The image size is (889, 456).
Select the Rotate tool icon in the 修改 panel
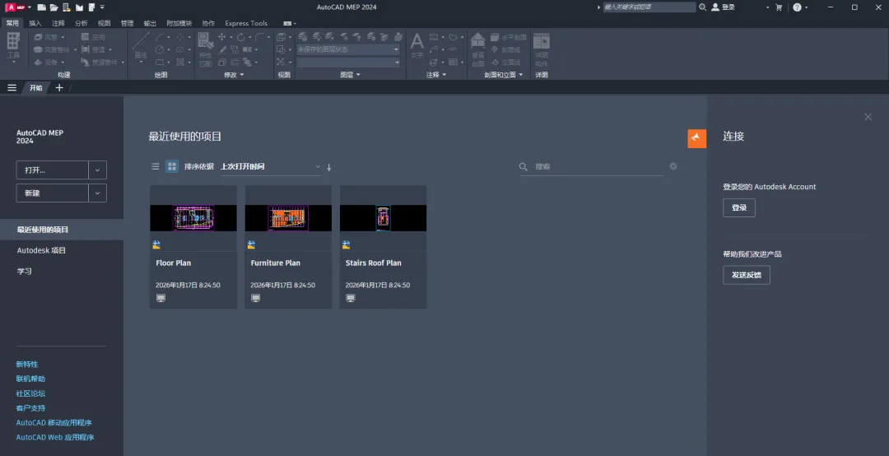[241, 37]
